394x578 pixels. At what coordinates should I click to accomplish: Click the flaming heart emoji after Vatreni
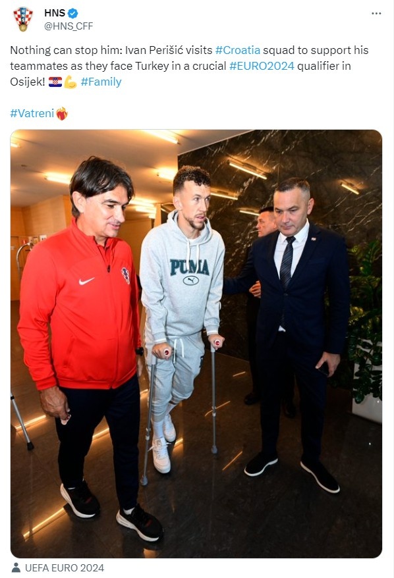click(x=62, y=113)
